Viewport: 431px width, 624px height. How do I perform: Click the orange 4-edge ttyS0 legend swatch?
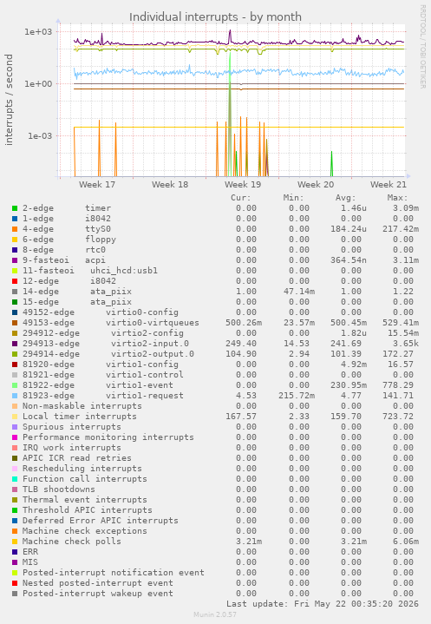click(15, 229)
